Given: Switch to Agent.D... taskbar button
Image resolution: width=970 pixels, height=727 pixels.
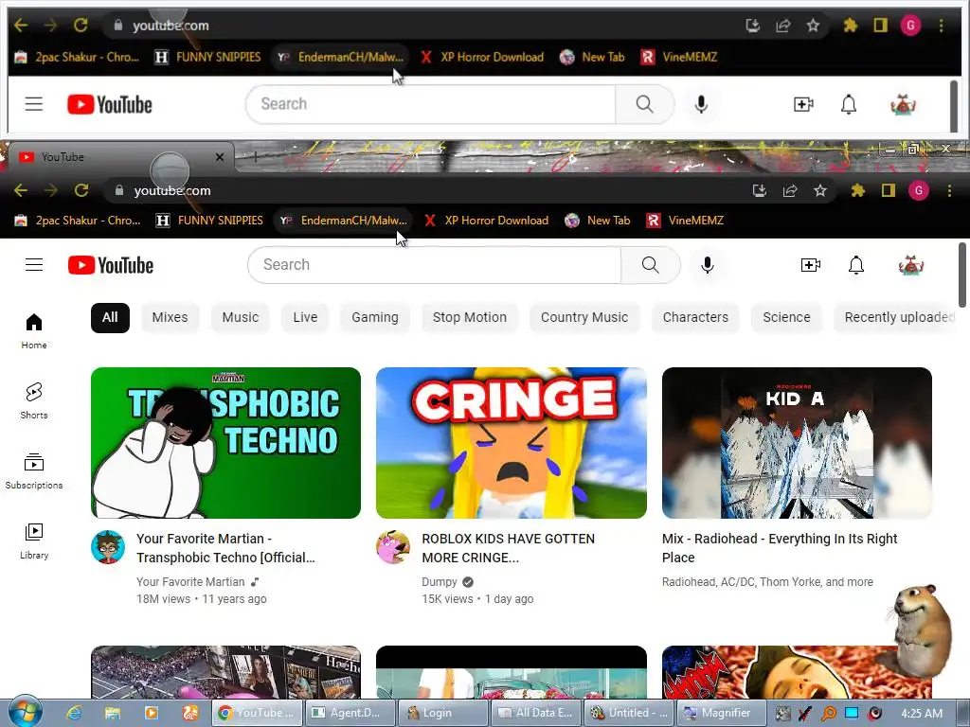Looking at the screenshot, I should (350, 713).
